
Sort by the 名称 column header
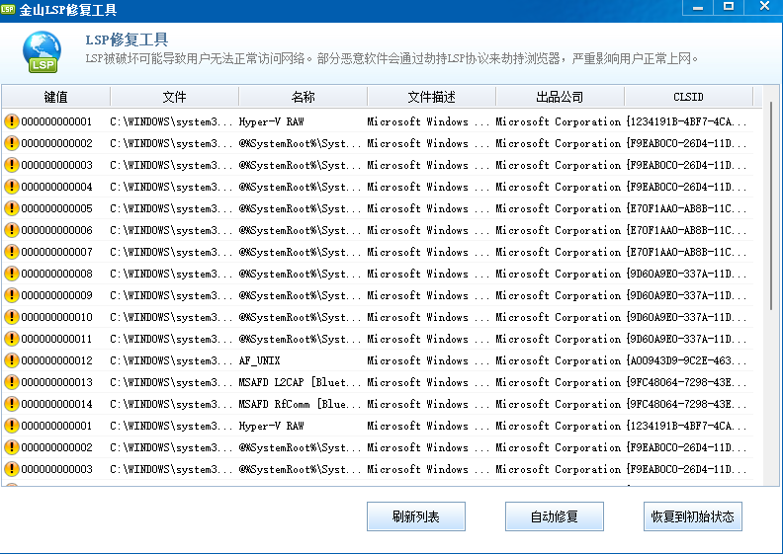pyautogui.click(x=303, y=97)
